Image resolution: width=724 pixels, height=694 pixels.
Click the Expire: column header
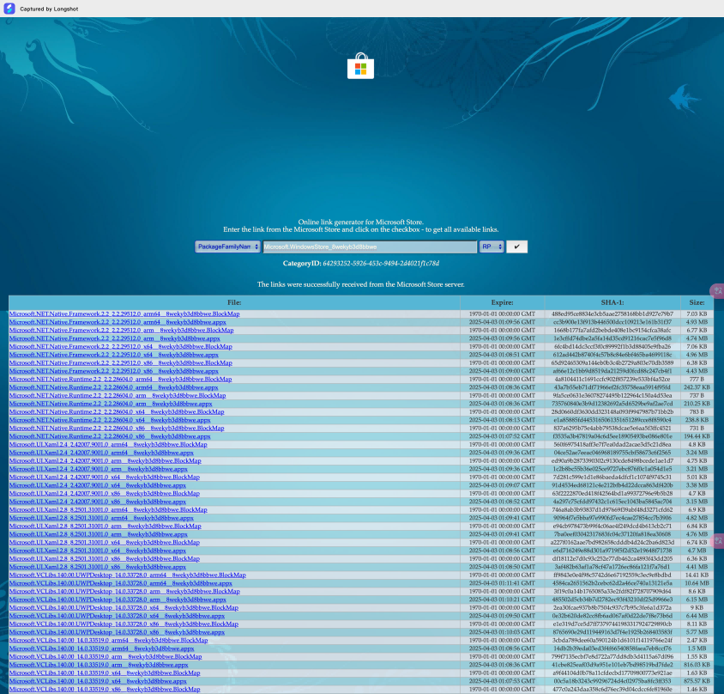(x=503, y=302)
